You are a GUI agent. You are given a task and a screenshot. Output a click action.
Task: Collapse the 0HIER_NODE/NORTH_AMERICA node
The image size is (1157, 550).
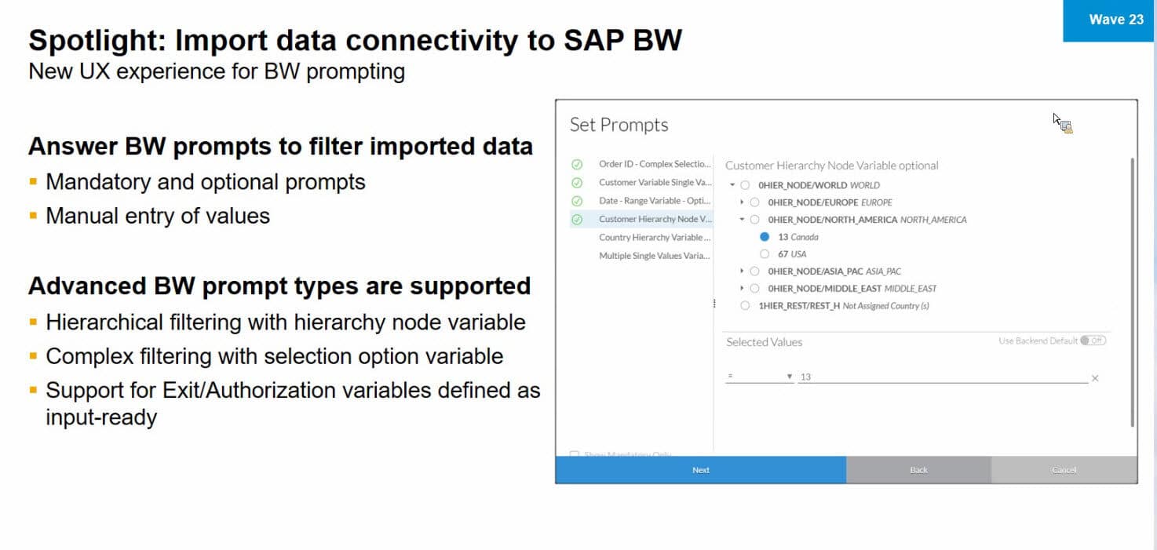click(x=742, y=220)
